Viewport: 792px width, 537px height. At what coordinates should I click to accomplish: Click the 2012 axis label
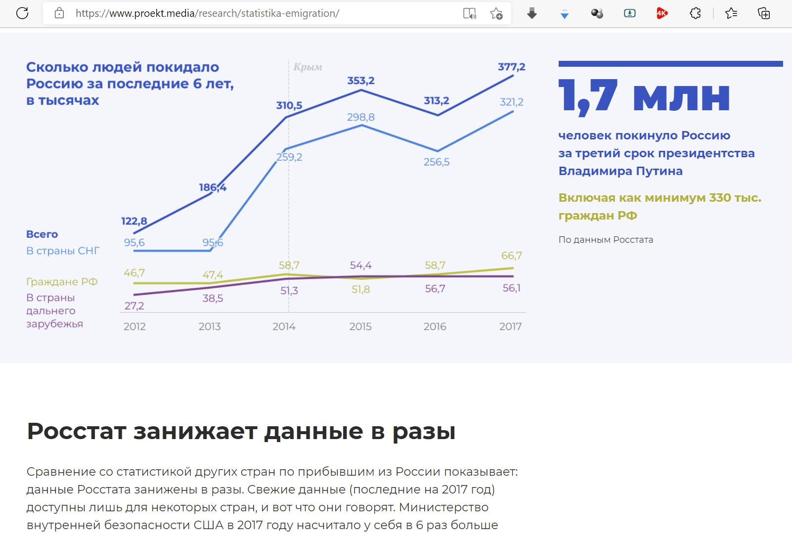(x=134, y=327)
